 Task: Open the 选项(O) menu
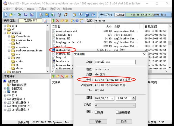(55, 9)
